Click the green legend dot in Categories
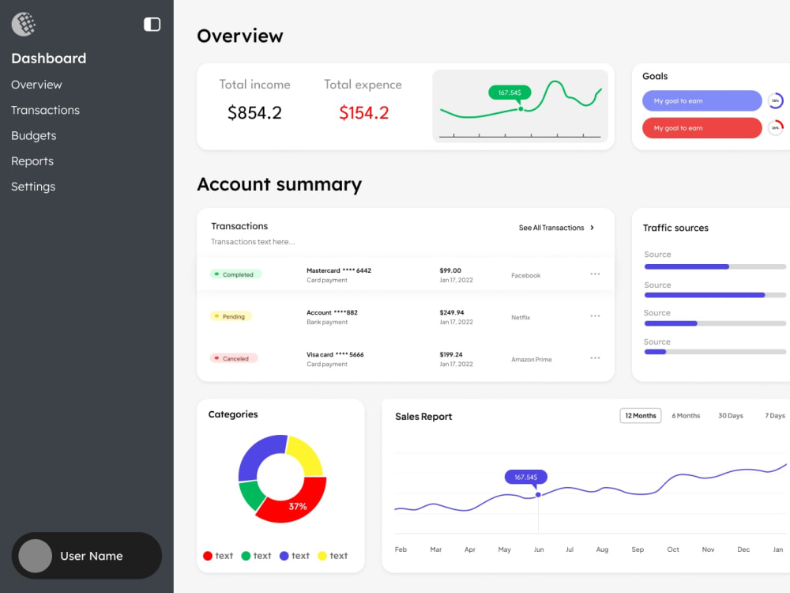This screenshot has width=790, height=593. pos(246,556)
